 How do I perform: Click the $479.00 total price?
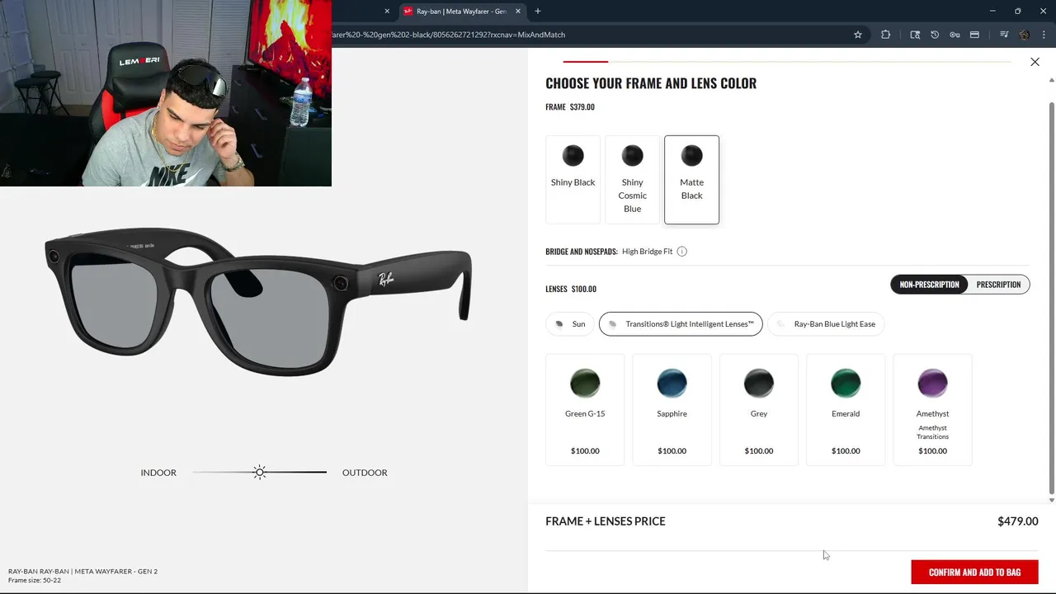[1018, 521]
